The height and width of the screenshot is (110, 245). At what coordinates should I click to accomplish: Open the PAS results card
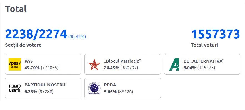43,64
